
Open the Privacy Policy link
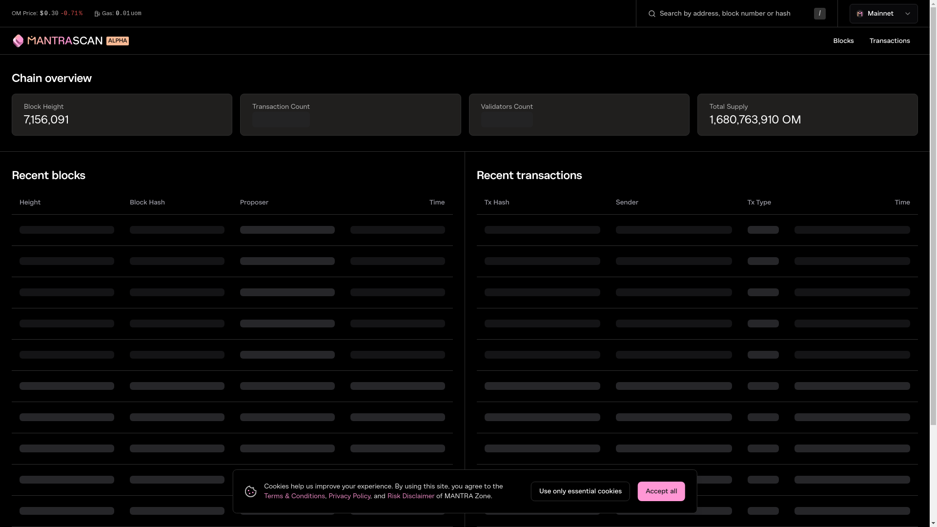click(349, 496)
